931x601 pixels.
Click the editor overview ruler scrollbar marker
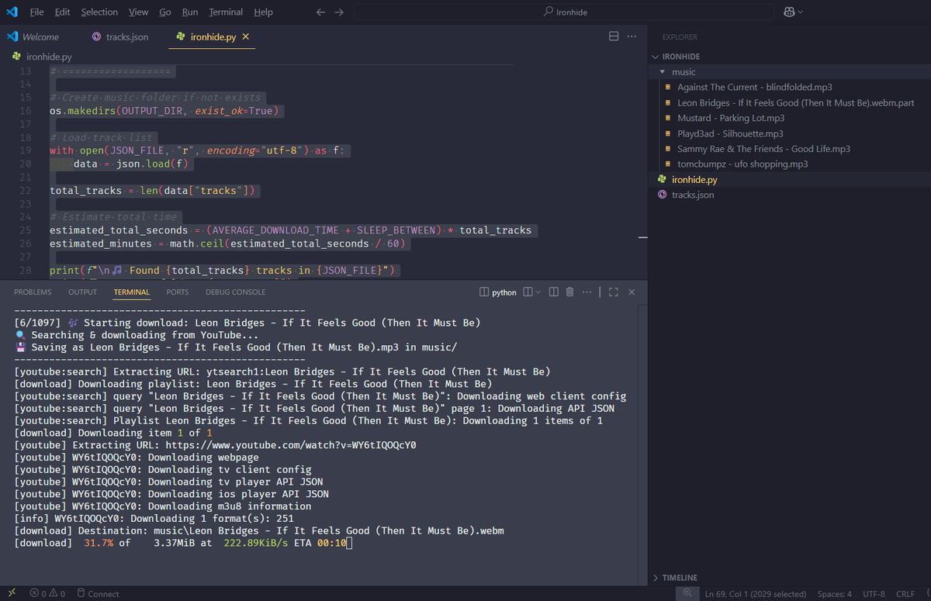642,237
